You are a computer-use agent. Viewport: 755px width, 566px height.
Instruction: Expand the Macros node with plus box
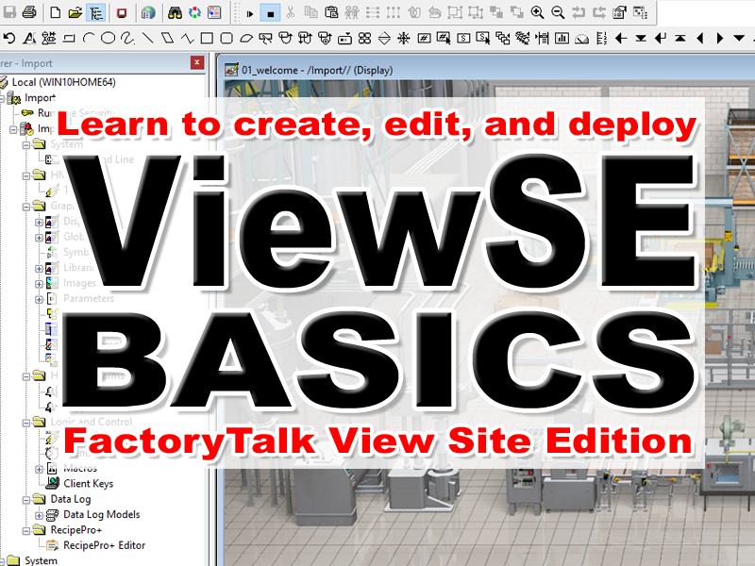(39, 469)
